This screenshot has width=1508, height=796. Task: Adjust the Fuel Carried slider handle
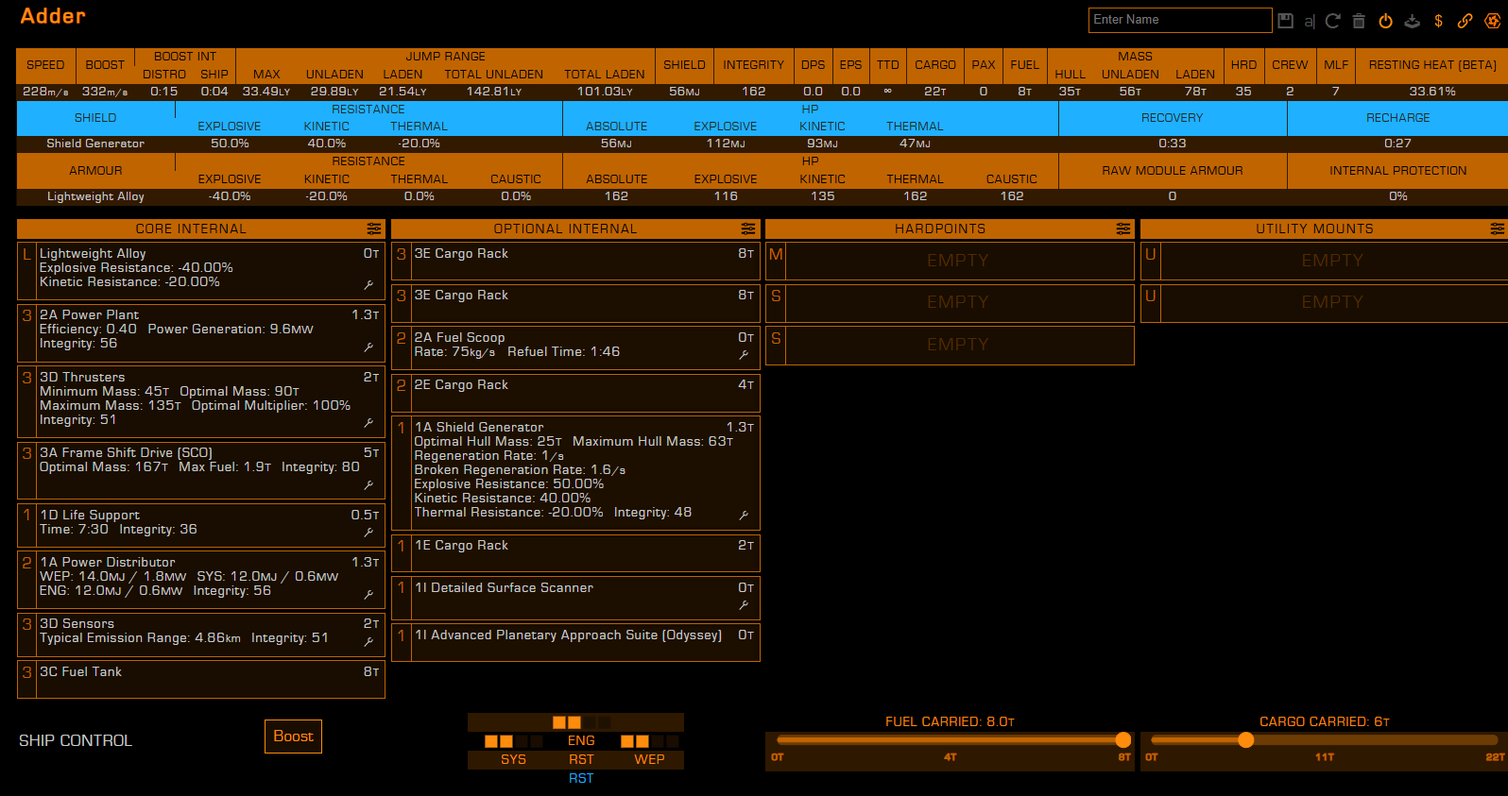tap(1122, 740)
